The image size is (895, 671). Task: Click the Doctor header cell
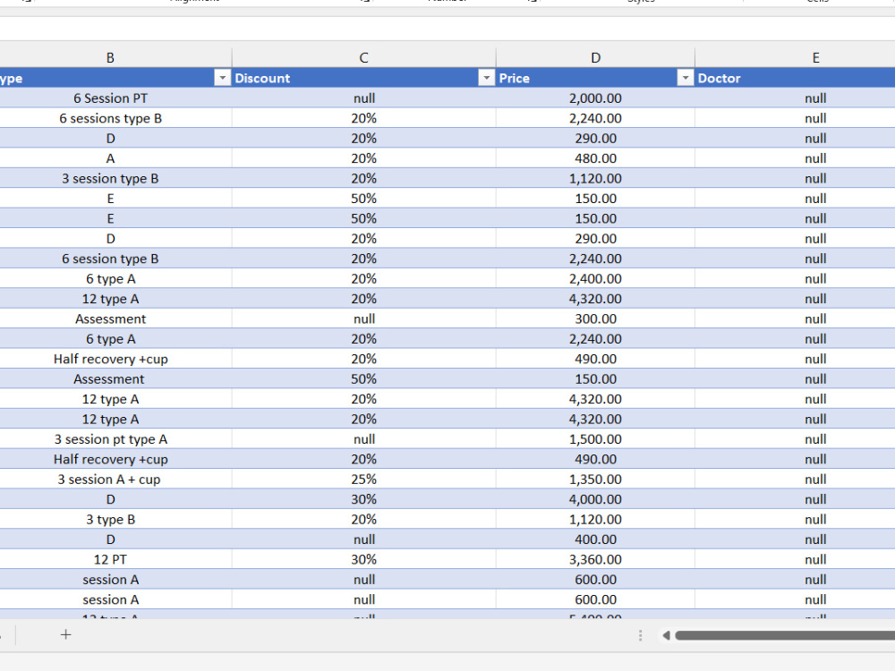coord(795,78)
